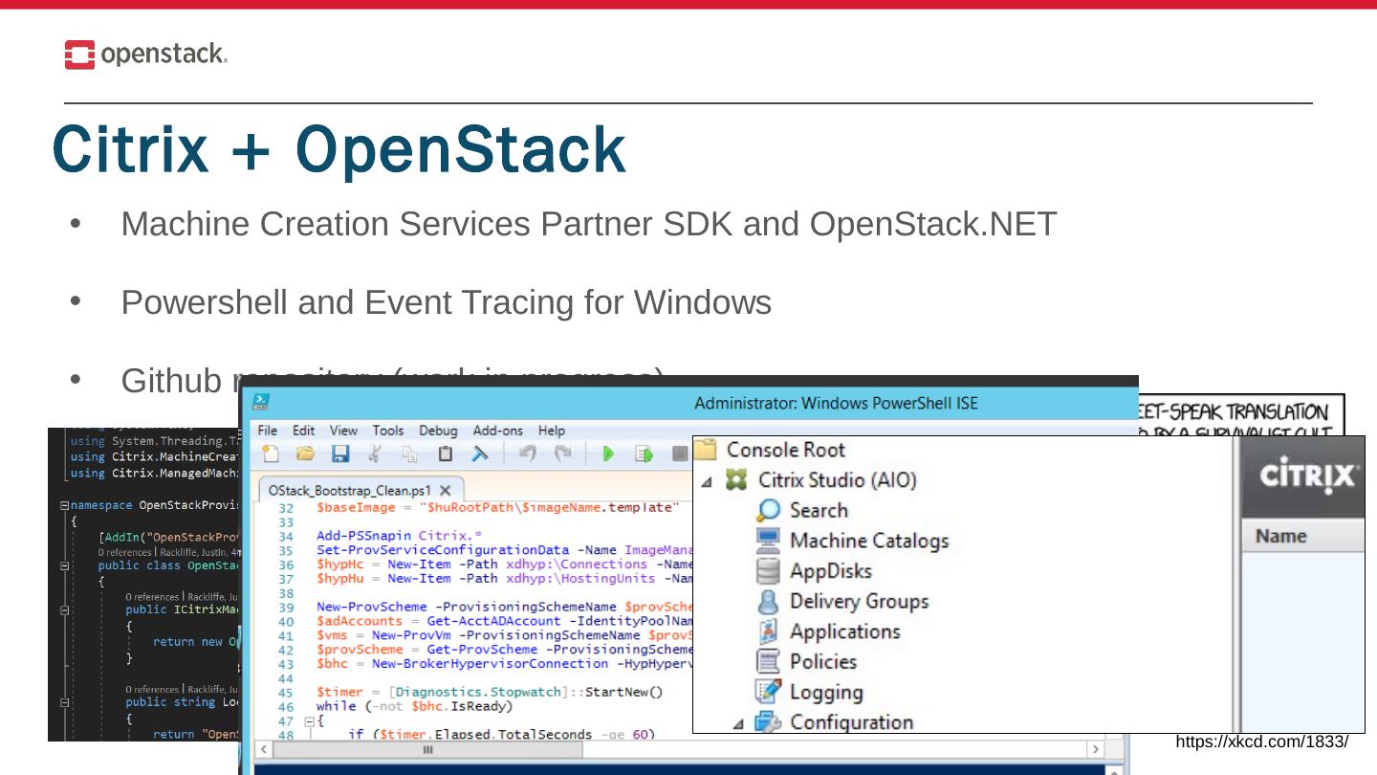Select Logging in the tree
Viewport: 1377px width, 775px height.
click(x=827, y=692)
